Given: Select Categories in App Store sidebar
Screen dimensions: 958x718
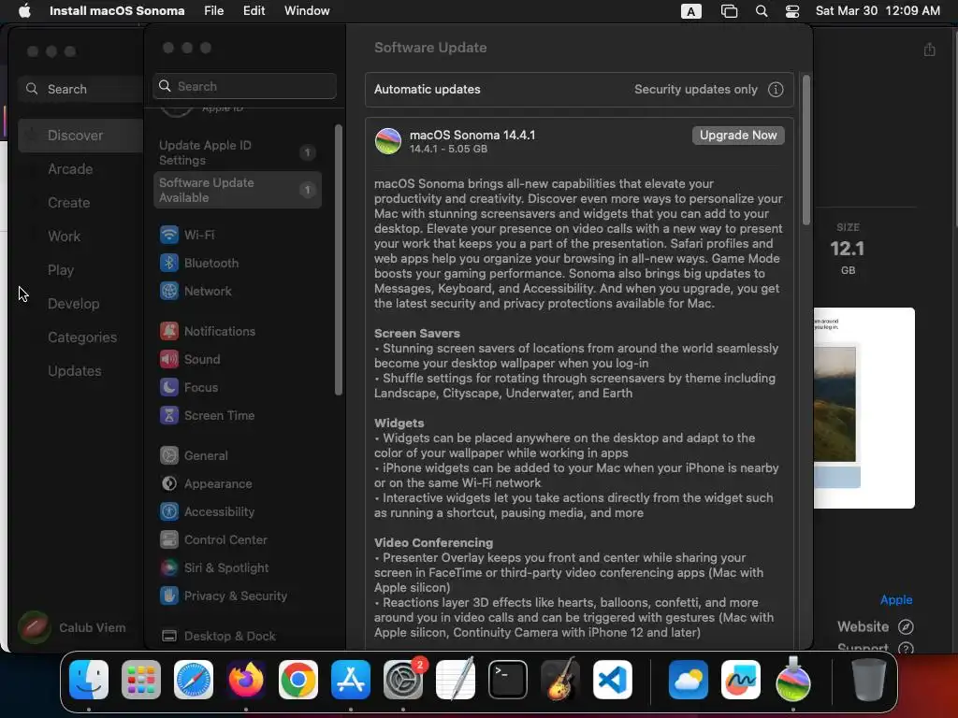Looking at the screenshot, I should [x=80, y=337].
